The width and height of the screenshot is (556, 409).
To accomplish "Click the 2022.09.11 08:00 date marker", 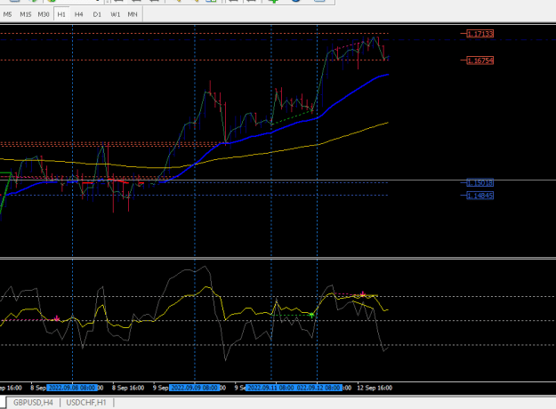I will (x=270, y=388).
